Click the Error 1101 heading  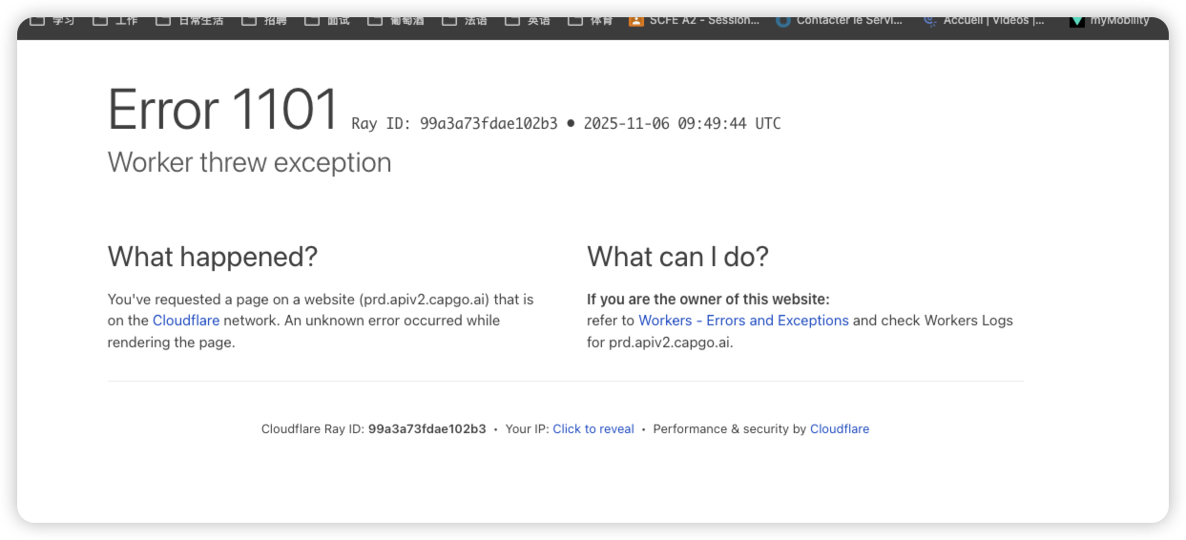[223, 110]
